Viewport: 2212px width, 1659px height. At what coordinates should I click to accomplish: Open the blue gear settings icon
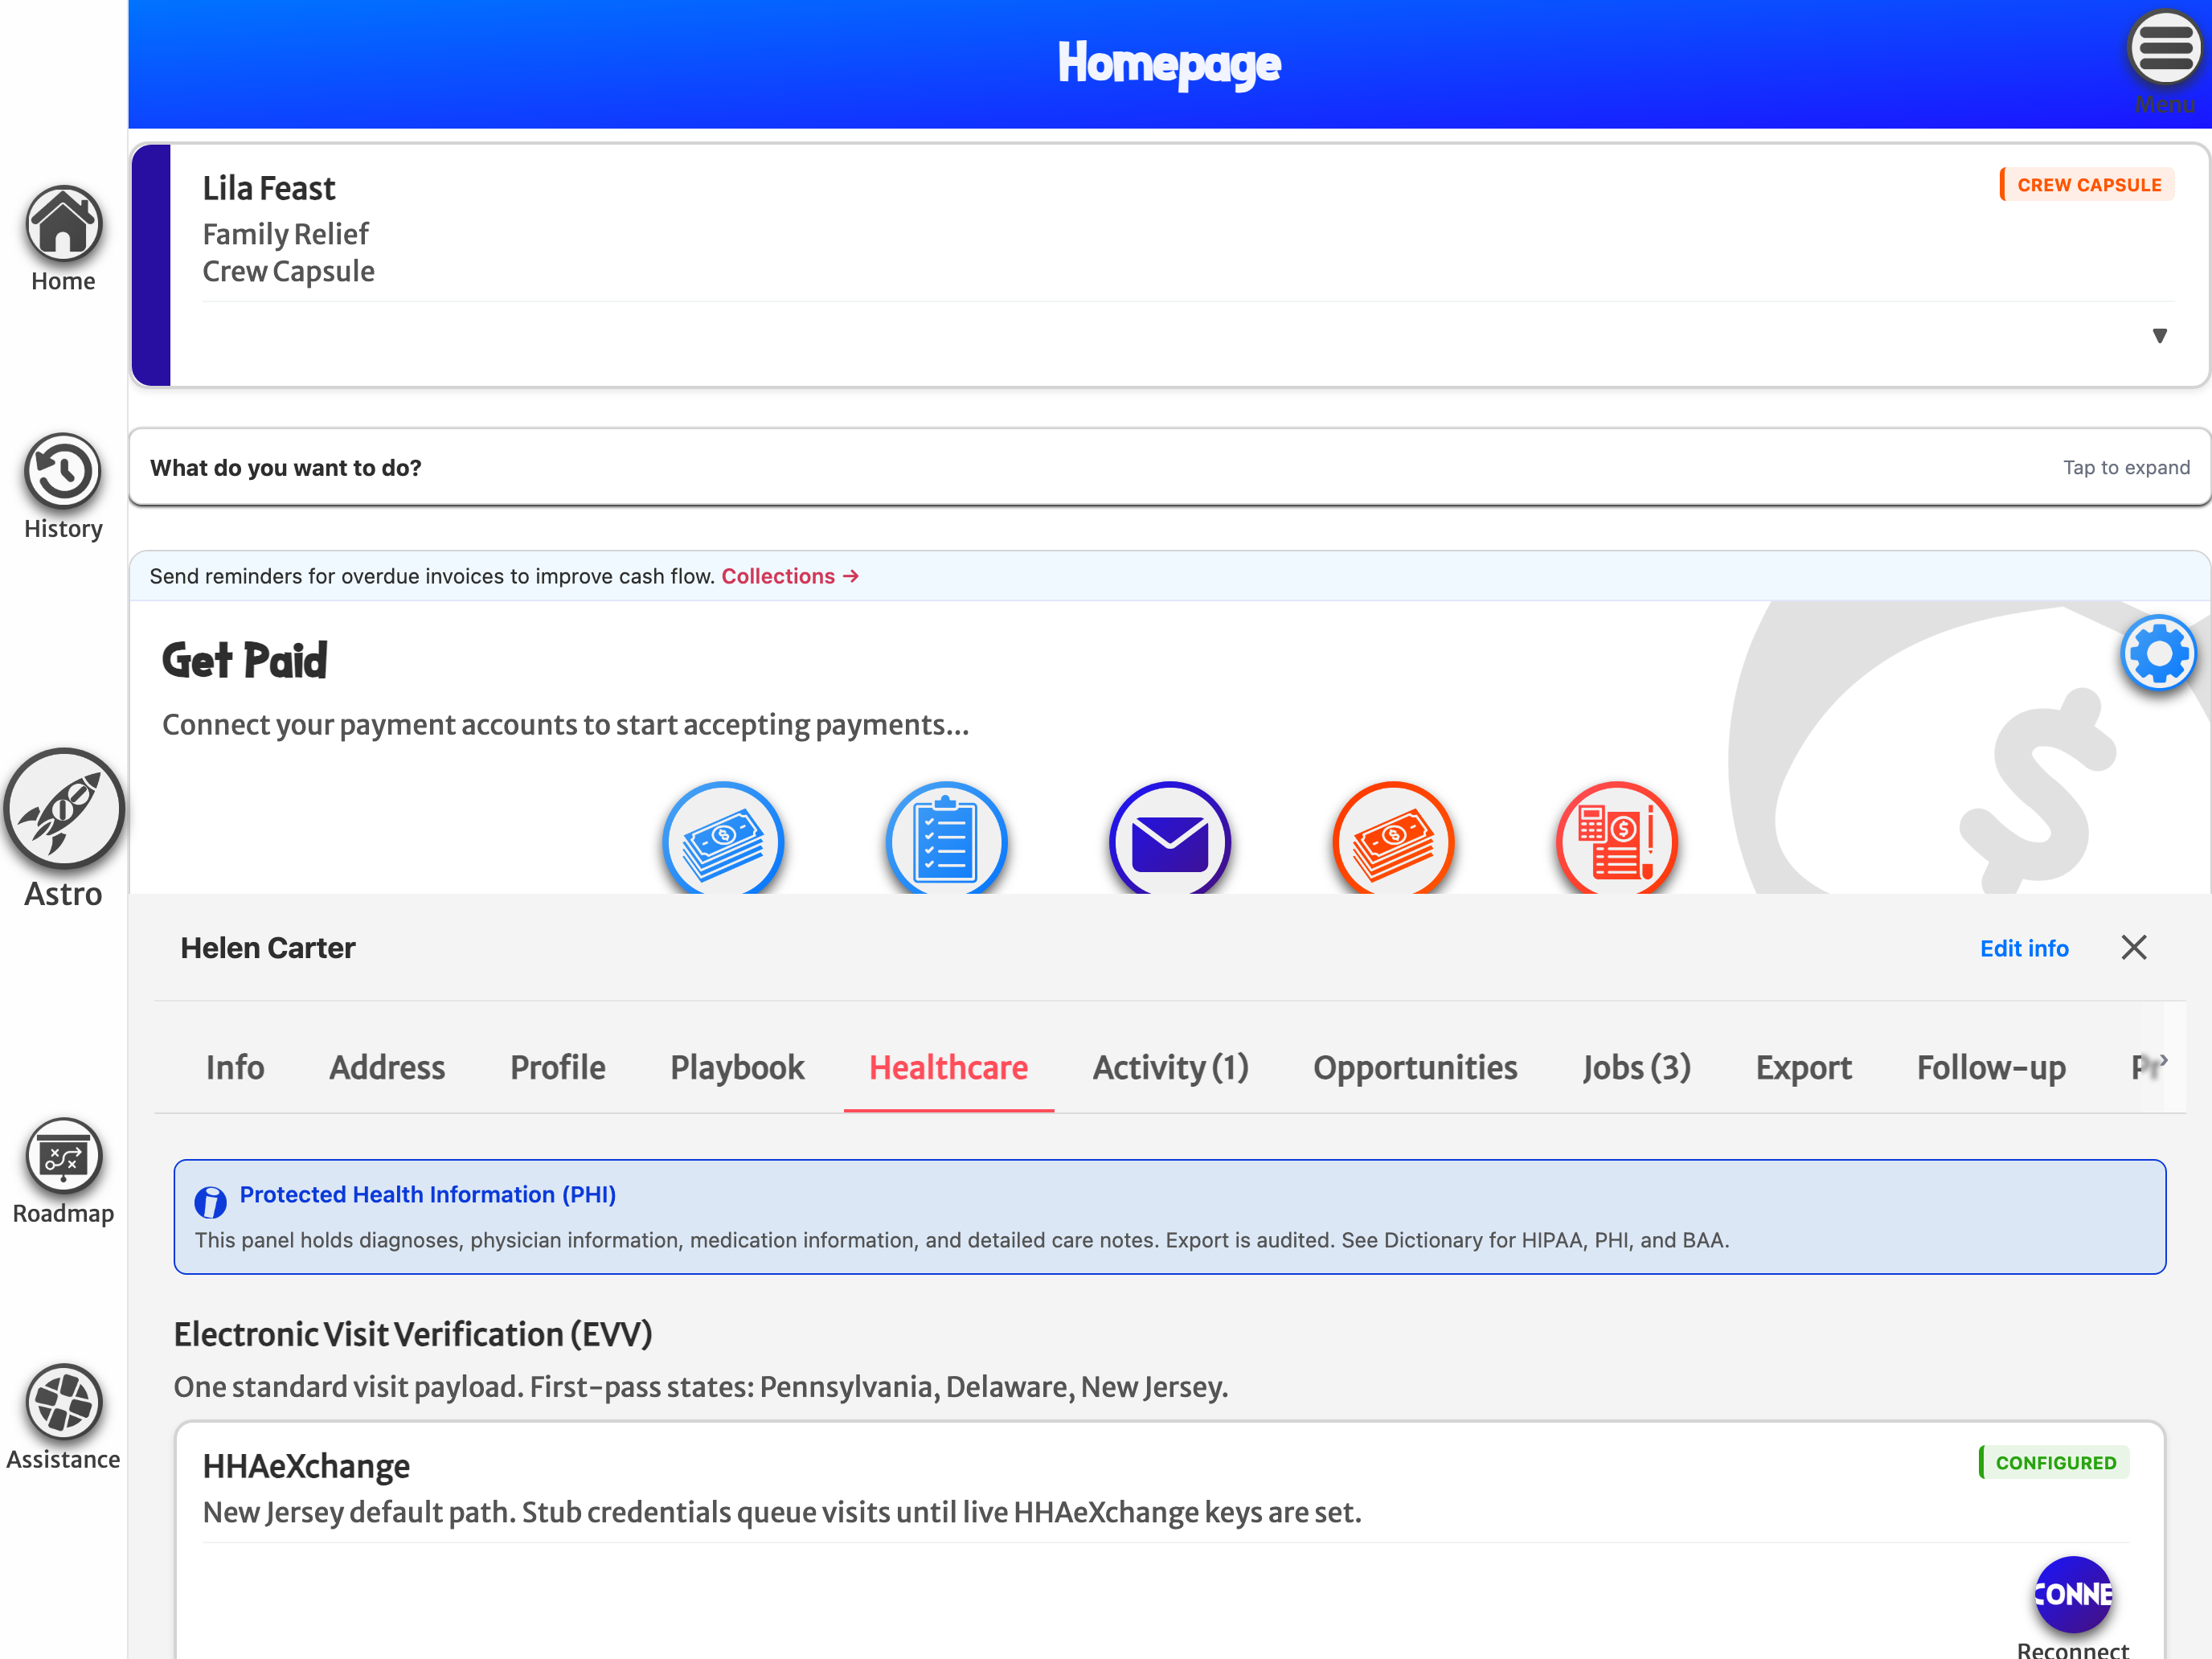(x=2159, y=654)
